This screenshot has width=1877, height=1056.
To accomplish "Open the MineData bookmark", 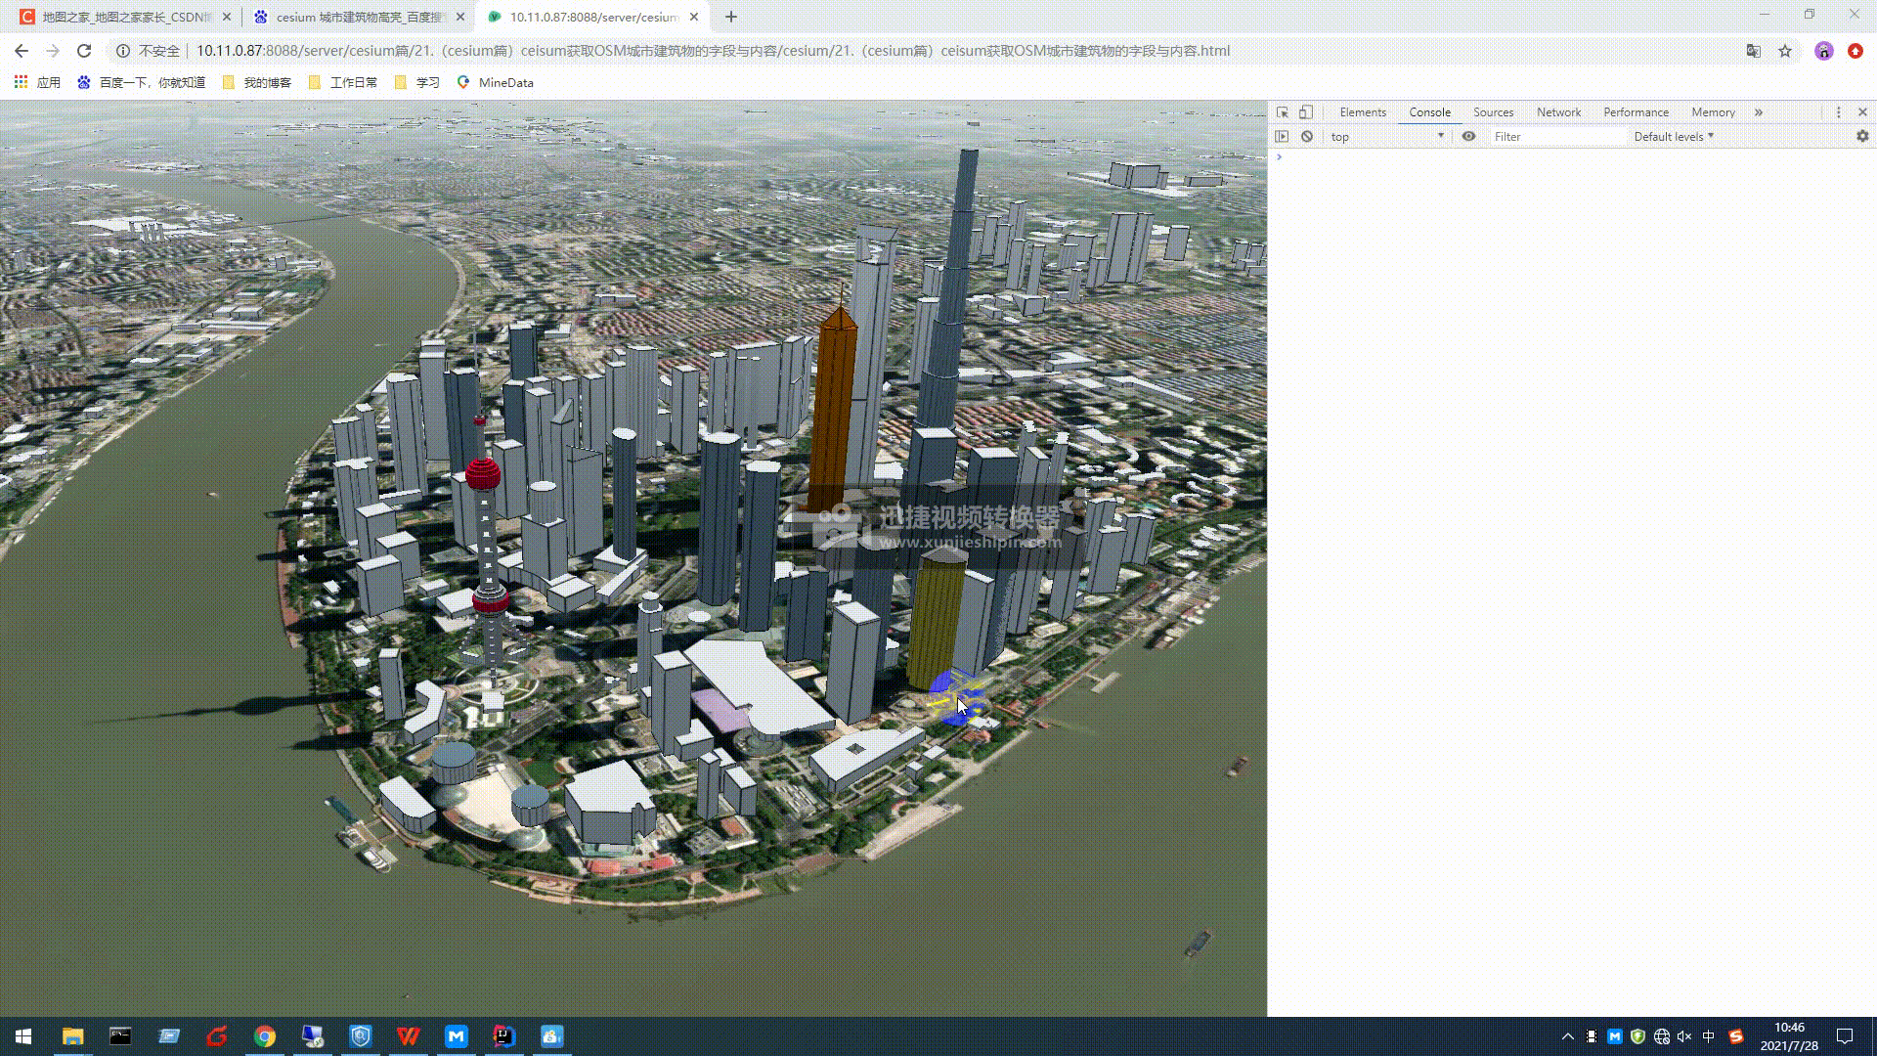I will click(x=496, y=83).
